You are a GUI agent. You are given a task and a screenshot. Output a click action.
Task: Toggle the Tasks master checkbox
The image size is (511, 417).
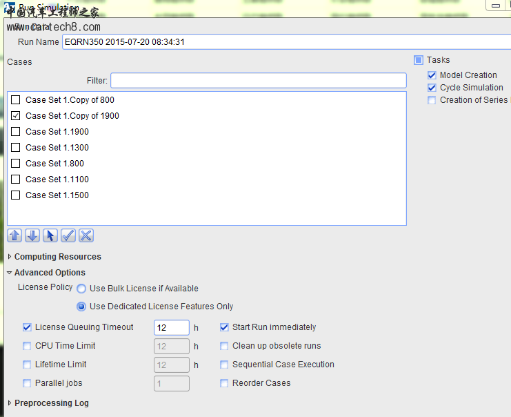(419, 60)
